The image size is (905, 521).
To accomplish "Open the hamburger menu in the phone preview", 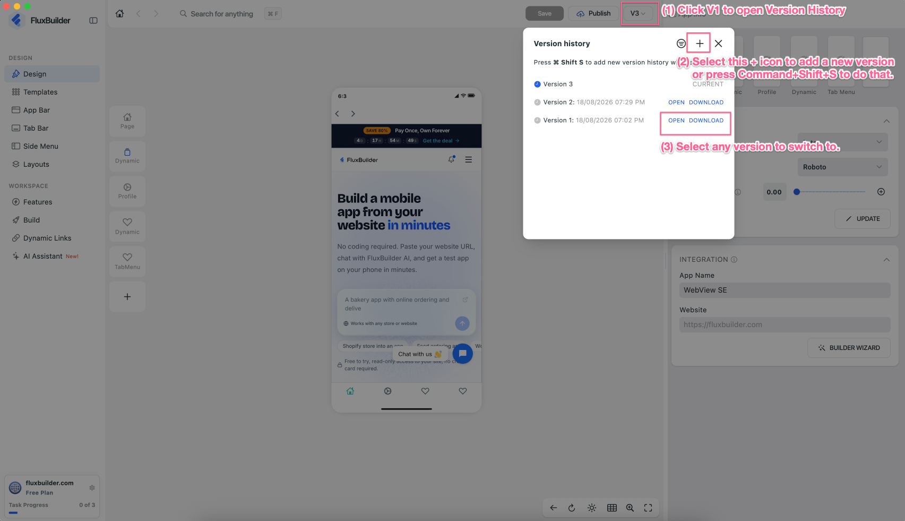I will [469, 159].
